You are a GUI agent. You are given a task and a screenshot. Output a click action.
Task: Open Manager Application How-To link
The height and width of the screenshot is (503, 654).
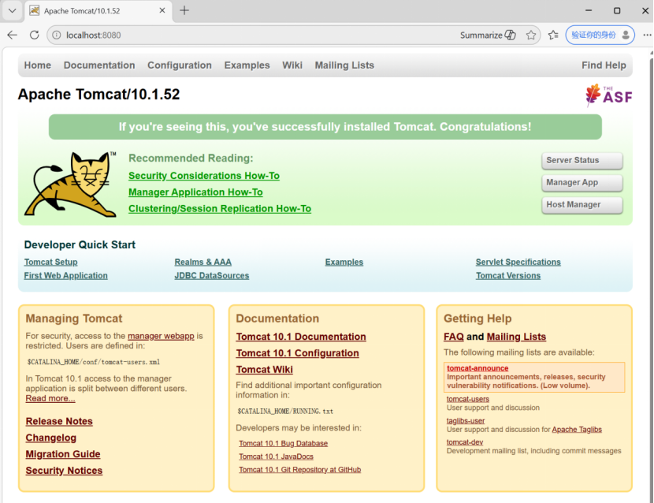coord(195,192)
